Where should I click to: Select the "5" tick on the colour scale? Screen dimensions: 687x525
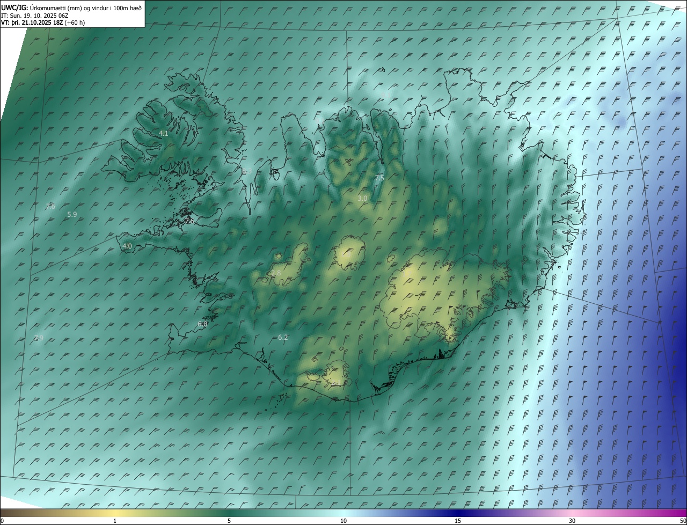point(229,521)
